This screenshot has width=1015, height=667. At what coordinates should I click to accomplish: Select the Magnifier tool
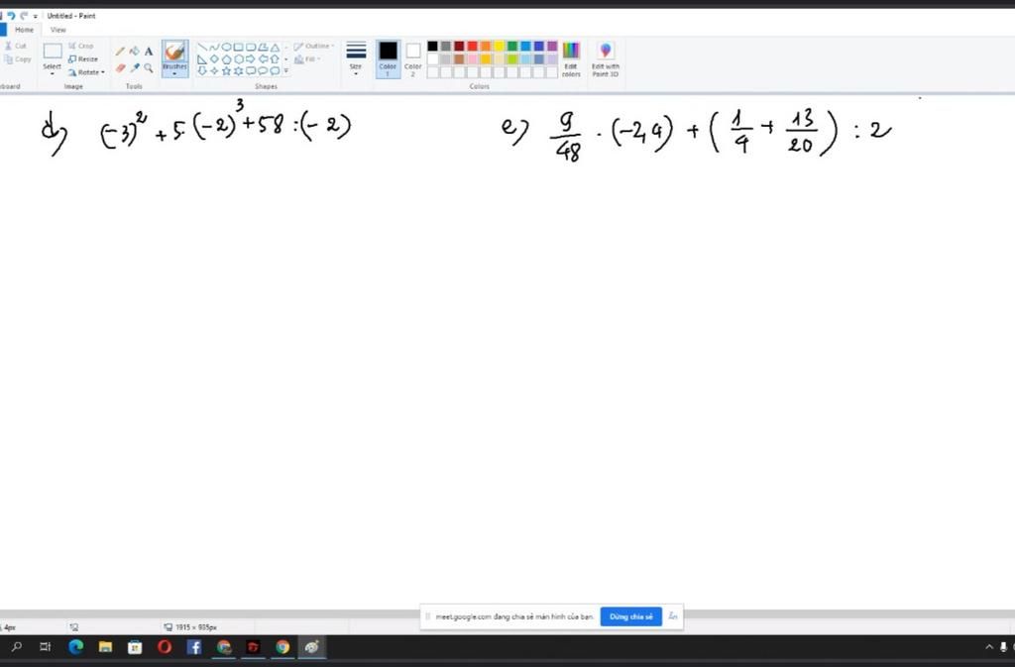tap(149, 67)
